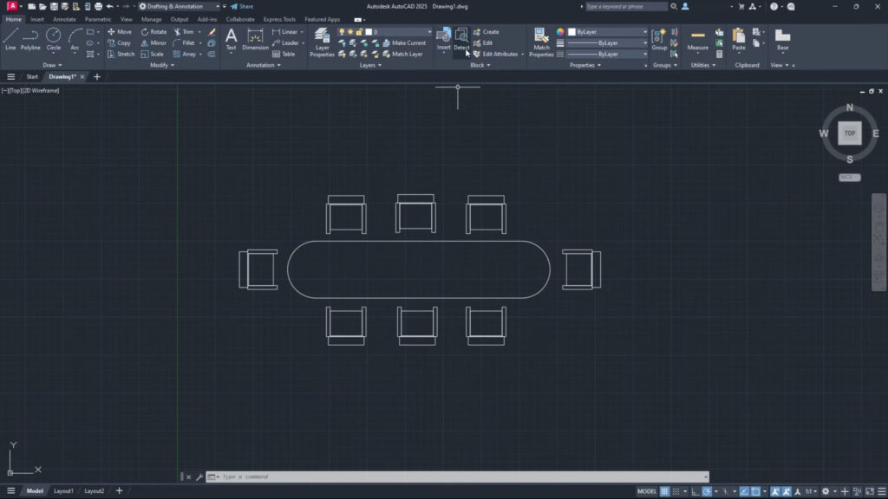Screen dimensions: 888x499
Task: Toggle polar tracking in status bar
Action: point(707,491)
